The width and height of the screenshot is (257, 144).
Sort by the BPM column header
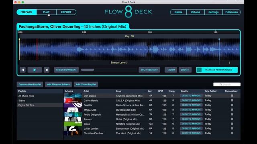click(x=161, y=91)
